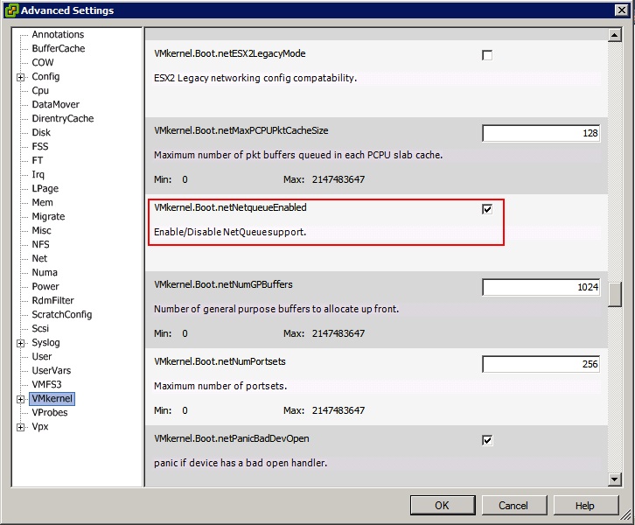Select the VMFS3 category
Screen dimensions: 635x525
click(x=46, y=384)
